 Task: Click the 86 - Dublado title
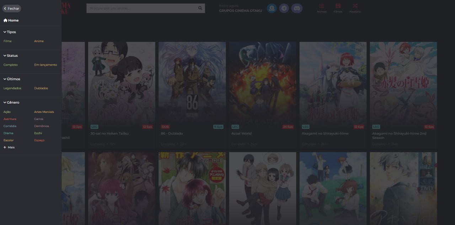tap(172, 133)
